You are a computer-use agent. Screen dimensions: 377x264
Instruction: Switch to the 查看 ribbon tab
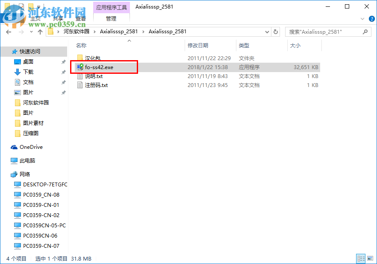[x=81, y=18]
